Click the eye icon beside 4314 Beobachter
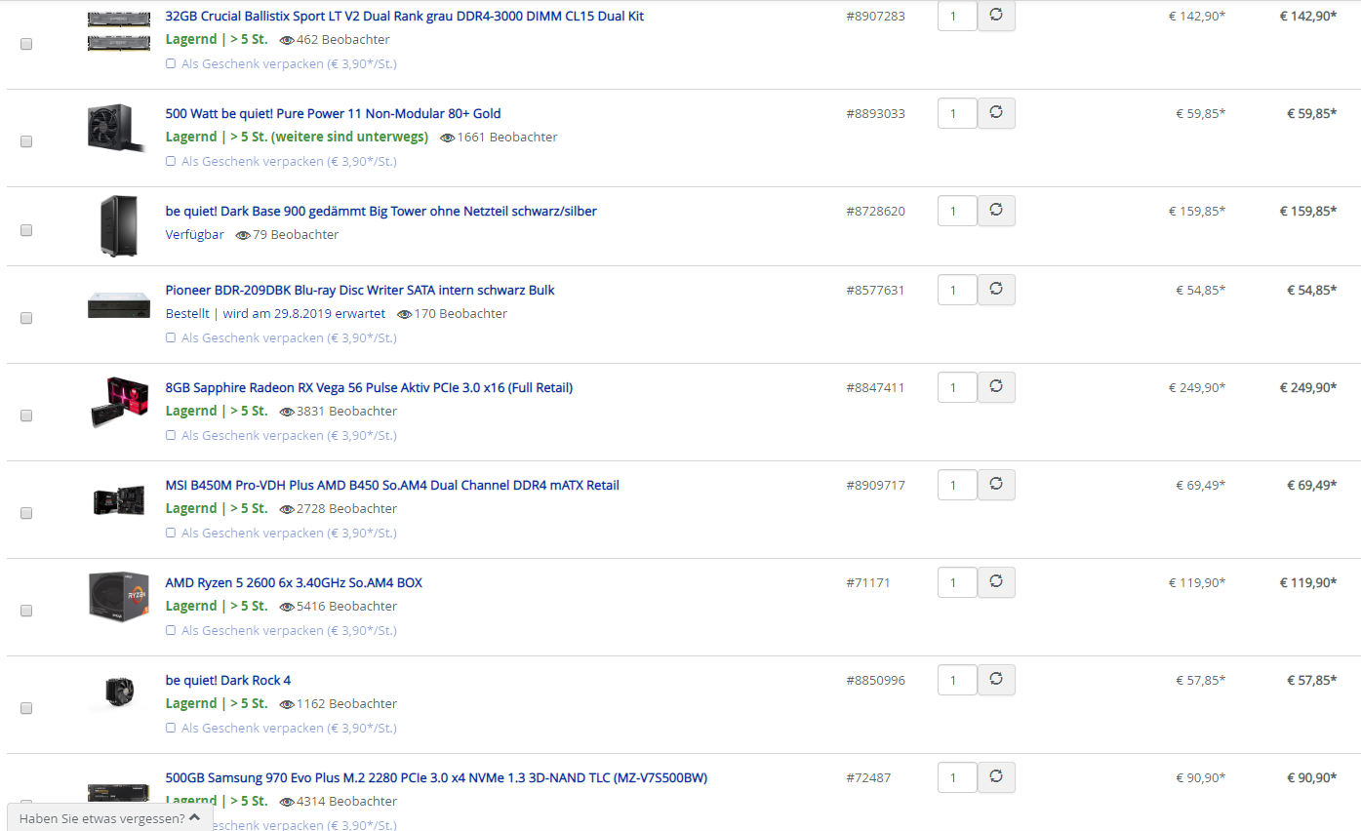Screen dimensions: 1361x831 point(287,803)
